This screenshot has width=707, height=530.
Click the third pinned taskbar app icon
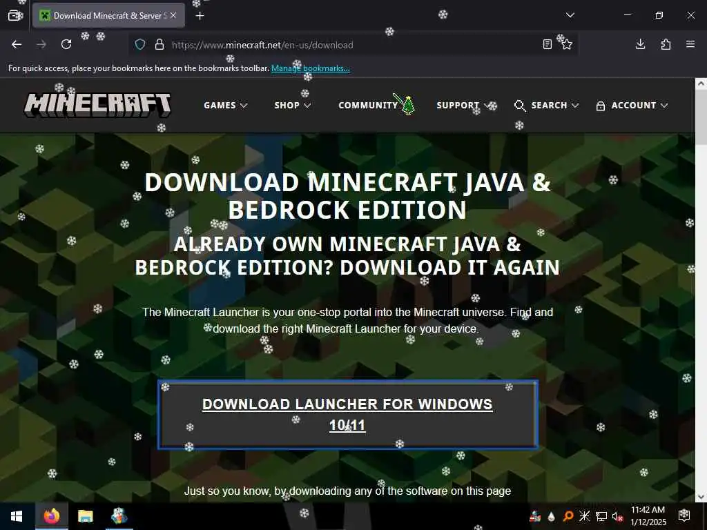pyautogui.click(x=119, y=516)
